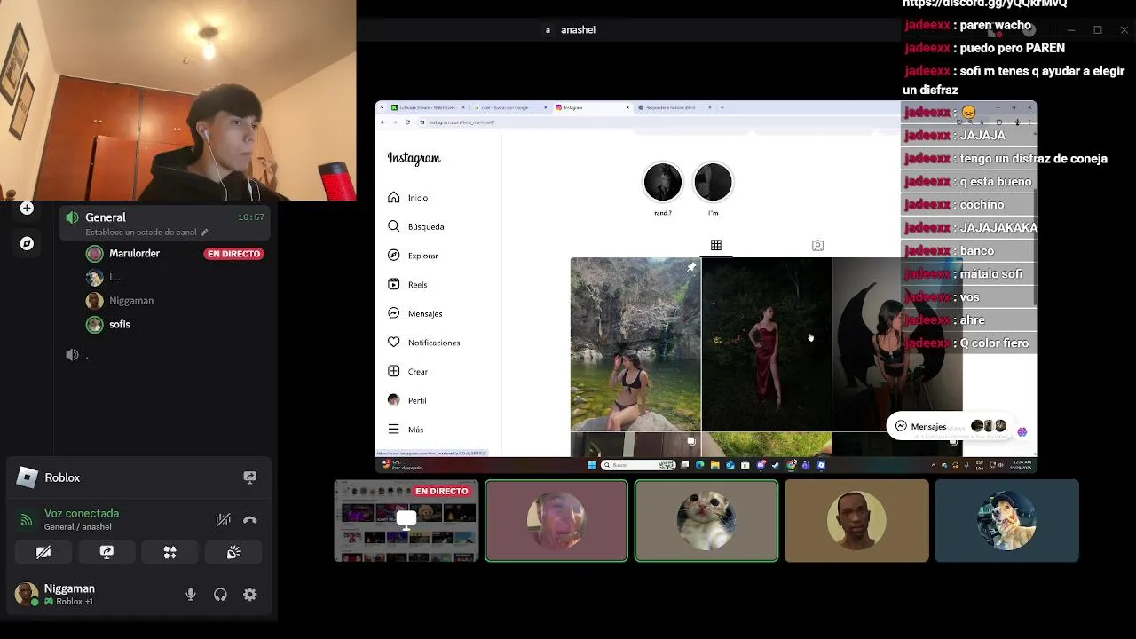Open the Roblox activity stream icon
The image size is (1136, 639).
click(x=250, y=477)
